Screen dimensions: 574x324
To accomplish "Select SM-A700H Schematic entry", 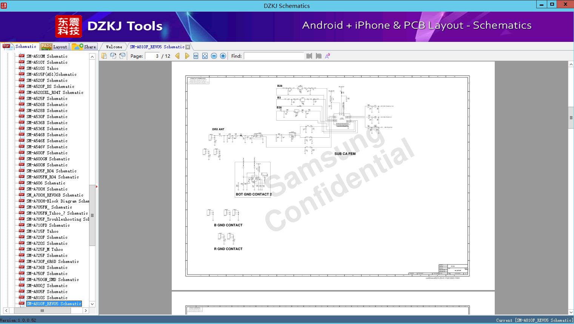I will pyautogui.click(x=47, y=189).
